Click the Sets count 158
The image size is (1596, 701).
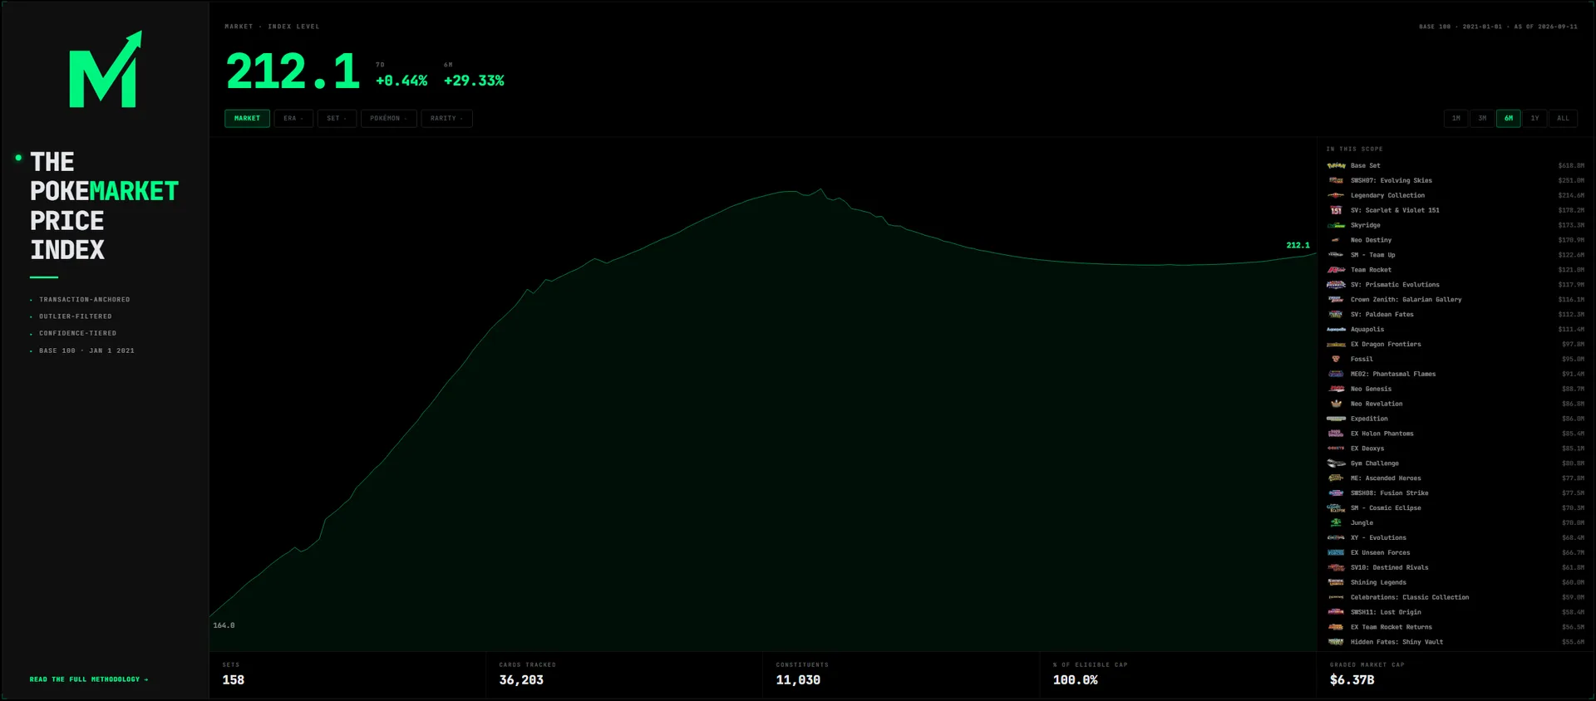click(x=233, y=680)
